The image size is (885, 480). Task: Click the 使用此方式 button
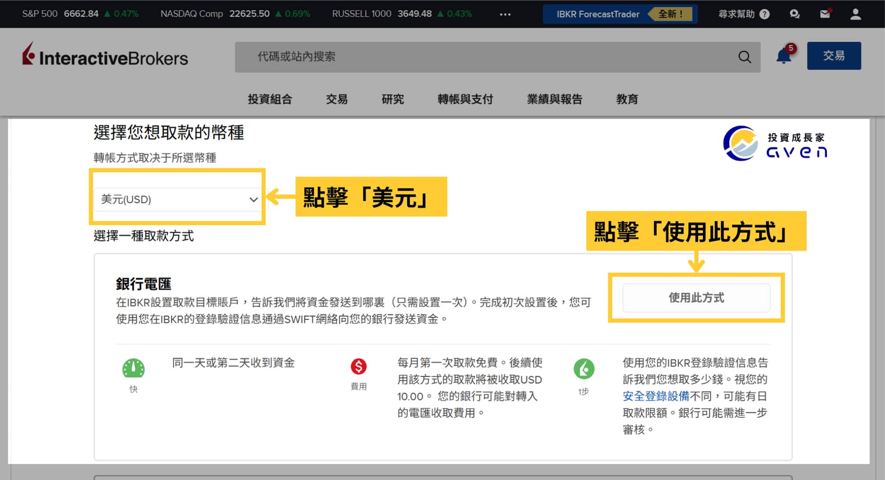coord(696,298)
